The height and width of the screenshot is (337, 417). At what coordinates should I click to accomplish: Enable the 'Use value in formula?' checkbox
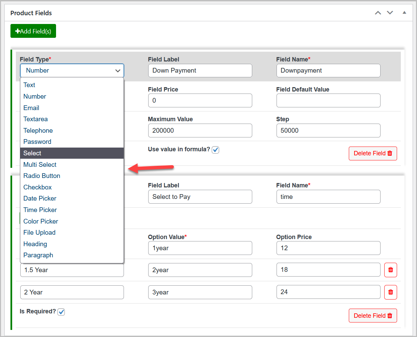coord(215,150)
